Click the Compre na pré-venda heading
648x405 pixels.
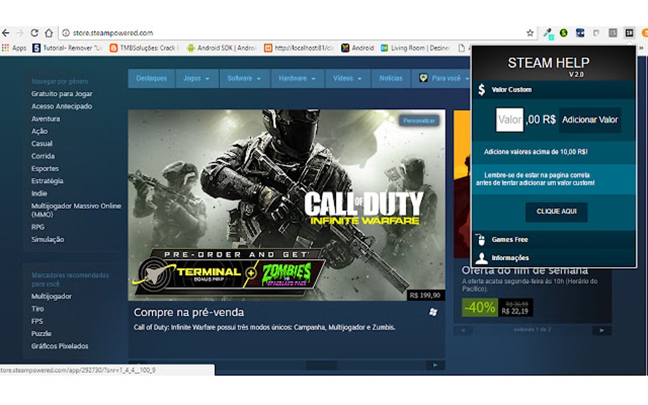(x=189, y=312)
